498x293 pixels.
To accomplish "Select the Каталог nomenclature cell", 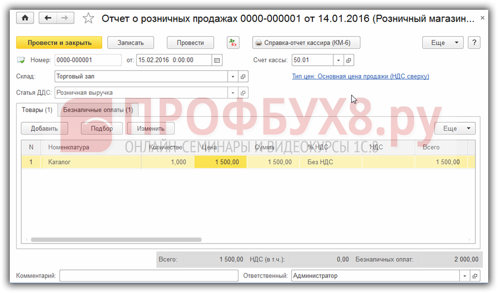I will pyautogui.click(x=91, y=162).
